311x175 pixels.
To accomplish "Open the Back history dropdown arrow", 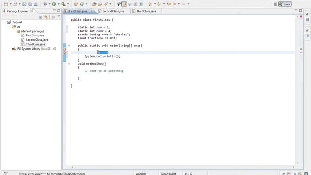I will pyautogui.click(x=179, y=4).
